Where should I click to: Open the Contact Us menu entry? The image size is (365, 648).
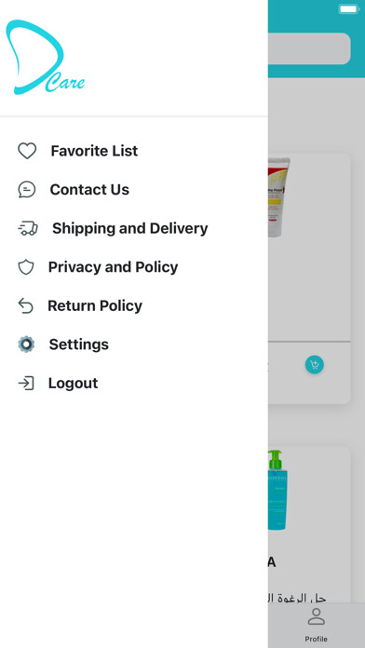coord(89,190)
